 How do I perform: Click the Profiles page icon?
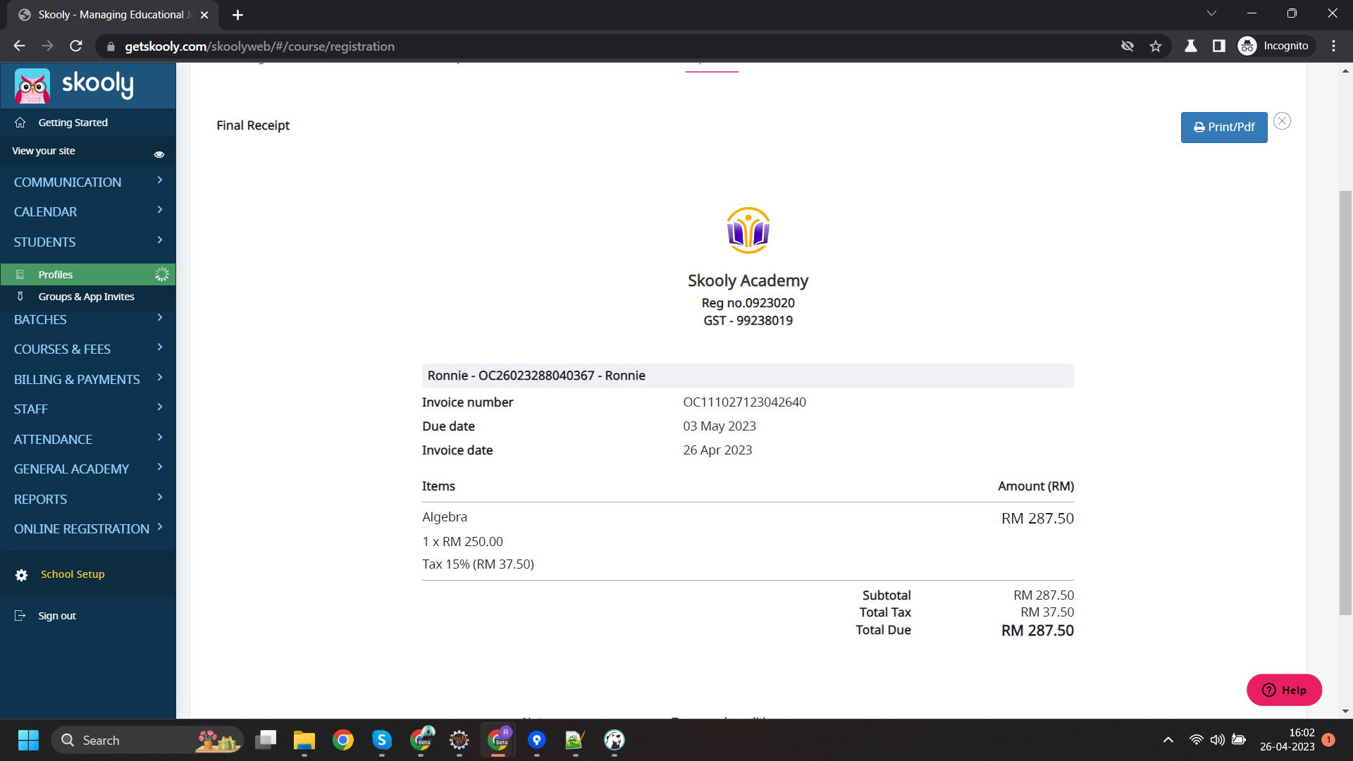coord(20,274)
